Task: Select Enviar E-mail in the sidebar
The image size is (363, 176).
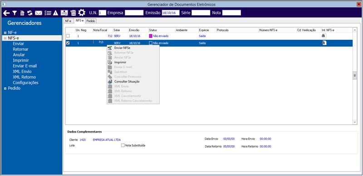Action: [x=25, y=66]
